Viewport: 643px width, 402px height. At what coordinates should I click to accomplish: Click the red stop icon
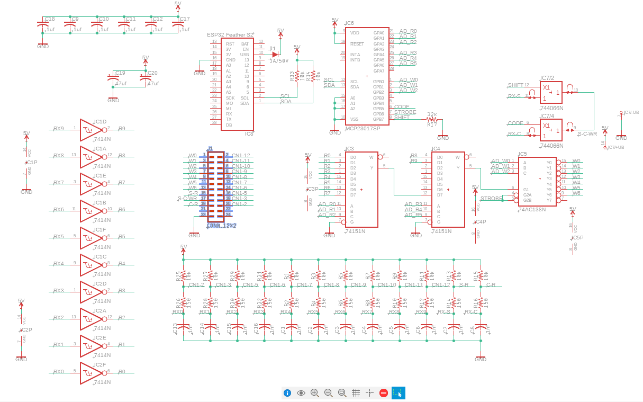pos(384,392)
